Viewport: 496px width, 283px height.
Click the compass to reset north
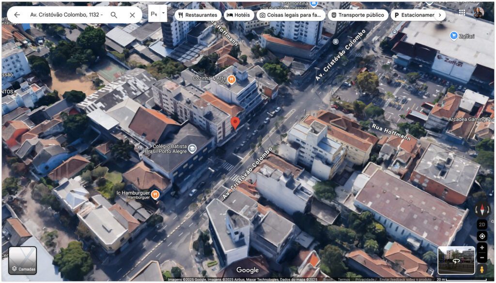pos(482,209)
